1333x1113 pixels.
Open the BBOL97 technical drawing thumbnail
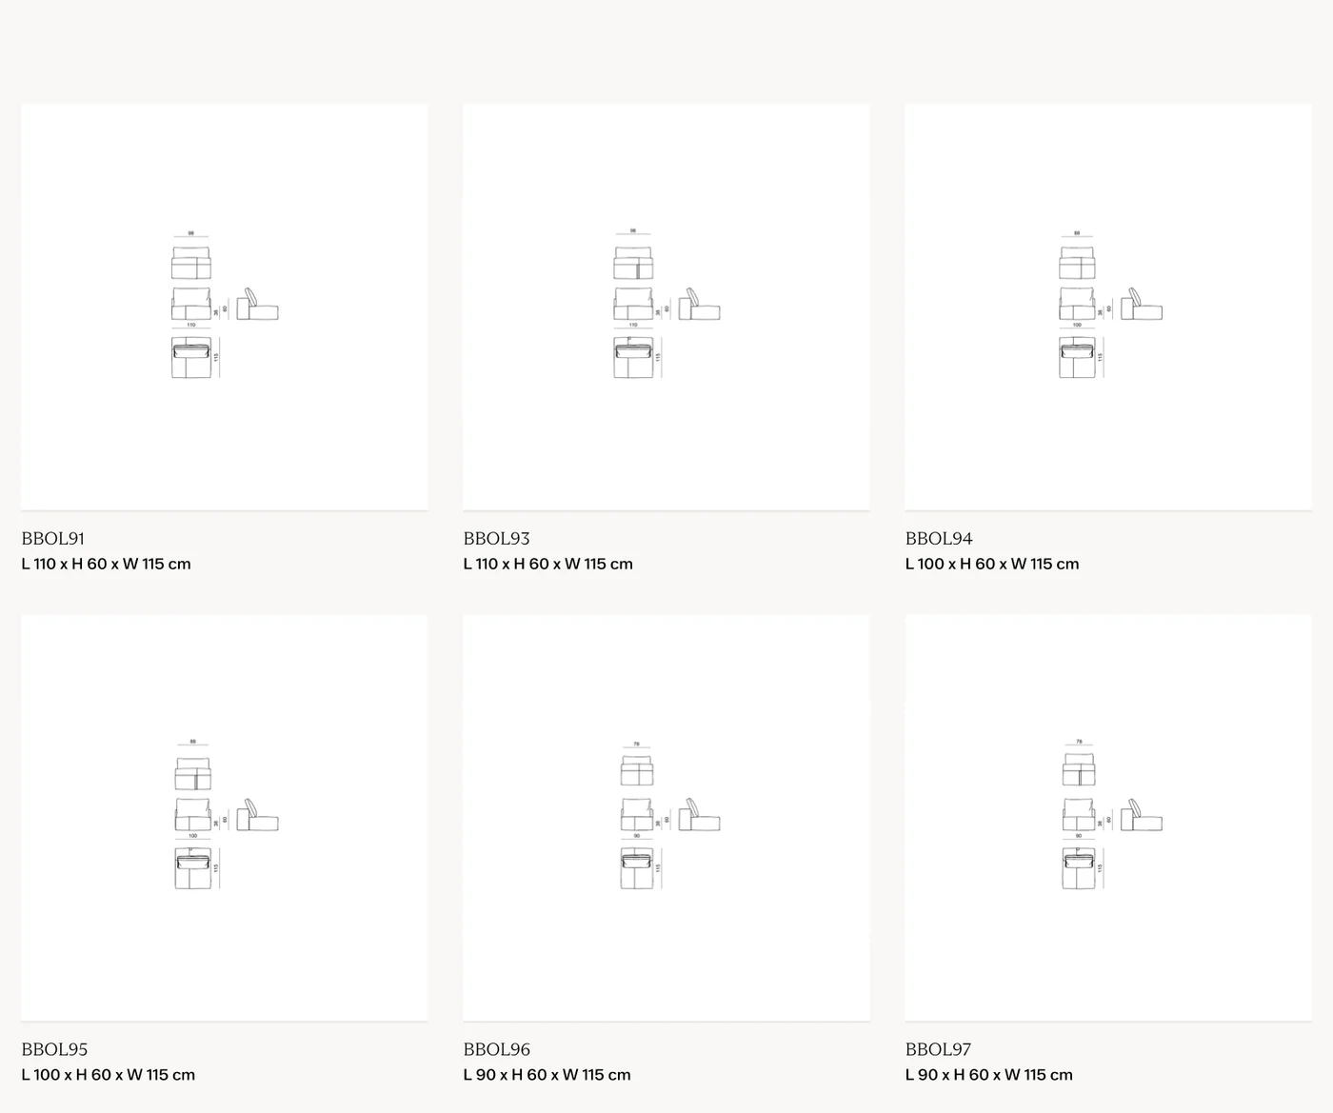(x=1108, y=818)
